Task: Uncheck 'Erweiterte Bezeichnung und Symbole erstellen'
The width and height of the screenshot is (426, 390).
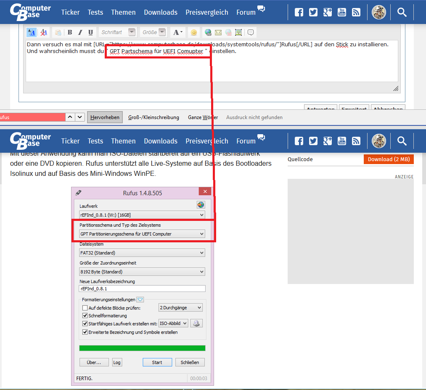Action: point(85,332)
